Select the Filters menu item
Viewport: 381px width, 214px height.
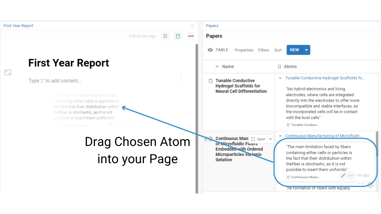click(263, 50)
